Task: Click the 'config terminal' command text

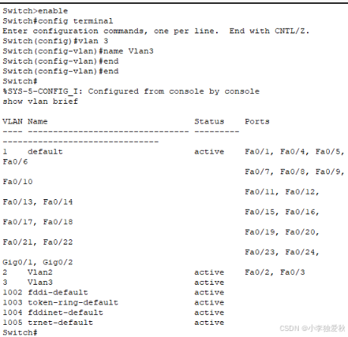Action: tap(76, 21)
